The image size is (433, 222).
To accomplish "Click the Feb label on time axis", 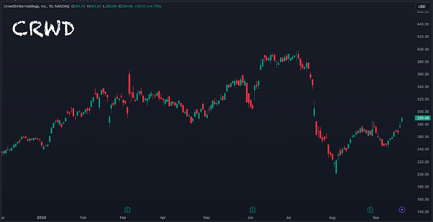I will tap(83, 218).
